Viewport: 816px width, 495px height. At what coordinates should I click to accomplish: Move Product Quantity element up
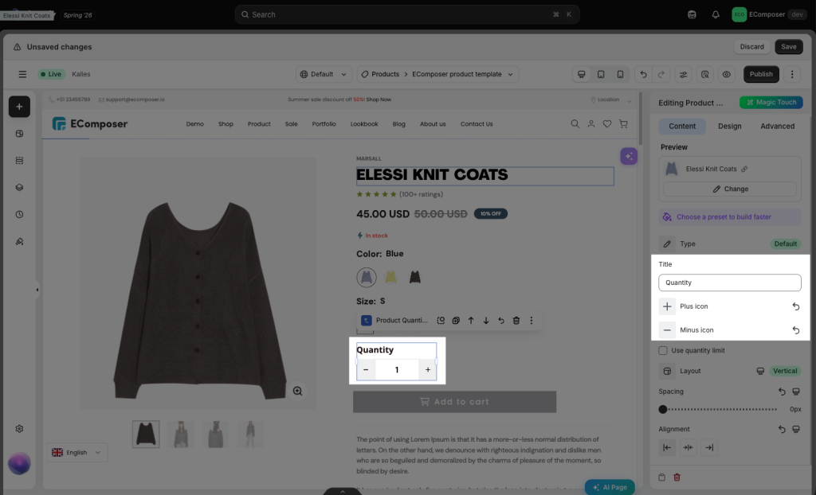pyautogui.click(x=471, y=320)
